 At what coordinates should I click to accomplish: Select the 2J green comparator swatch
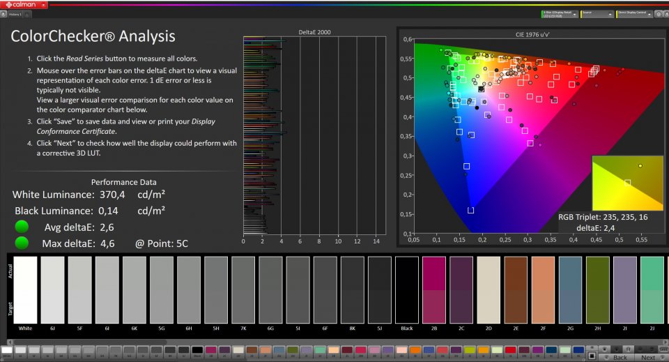pos(652,290)
